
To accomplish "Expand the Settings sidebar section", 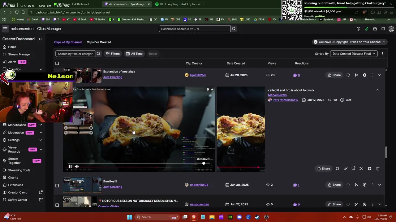I will (41, 140).
